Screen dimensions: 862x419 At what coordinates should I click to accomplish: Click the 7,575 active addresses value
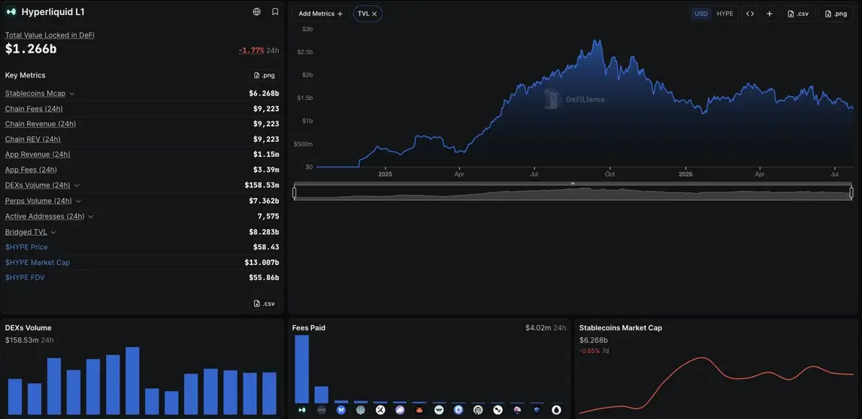coord(268,217)
